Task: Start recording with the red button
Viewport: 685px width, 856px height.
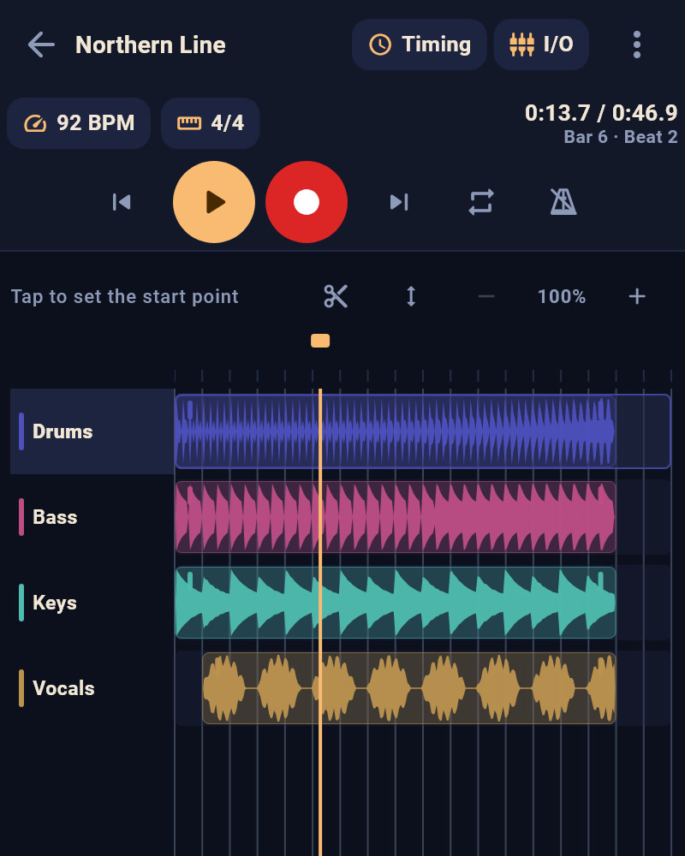Action: 307,202
